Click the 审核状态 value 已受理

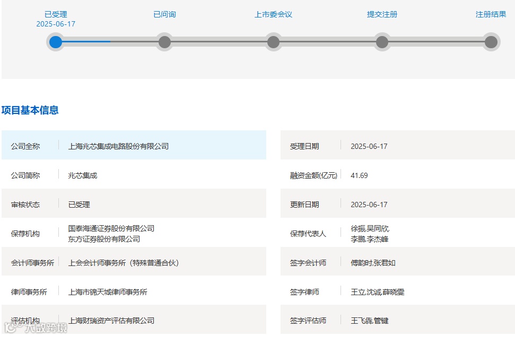click(79, 205)
